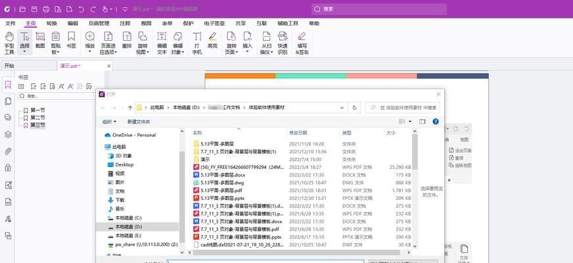Open the Security lock panel in sidebar

[8, 168]
